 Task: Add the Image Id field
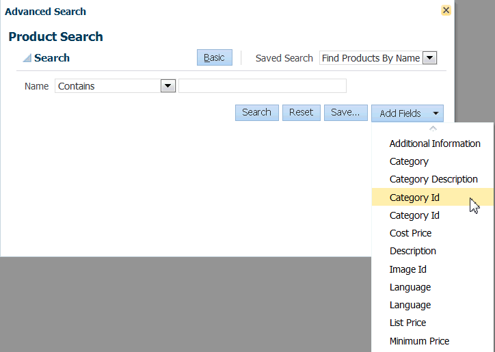(x=407, y=269)
